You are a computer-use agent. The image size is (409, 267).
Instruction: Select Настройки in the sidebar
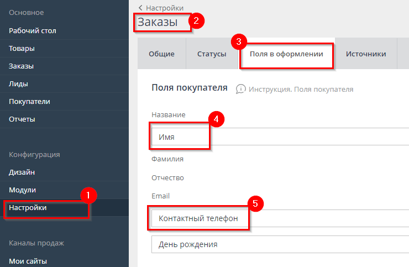28,208
